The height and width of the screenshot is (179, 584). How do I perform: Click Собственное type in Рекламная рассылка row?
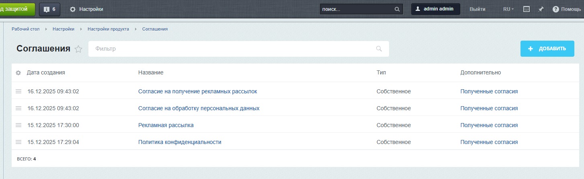click(393, 125)
